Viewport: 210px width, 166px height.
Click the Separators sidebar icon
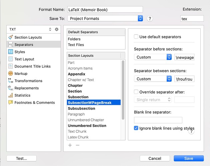(x=11, y=44)
